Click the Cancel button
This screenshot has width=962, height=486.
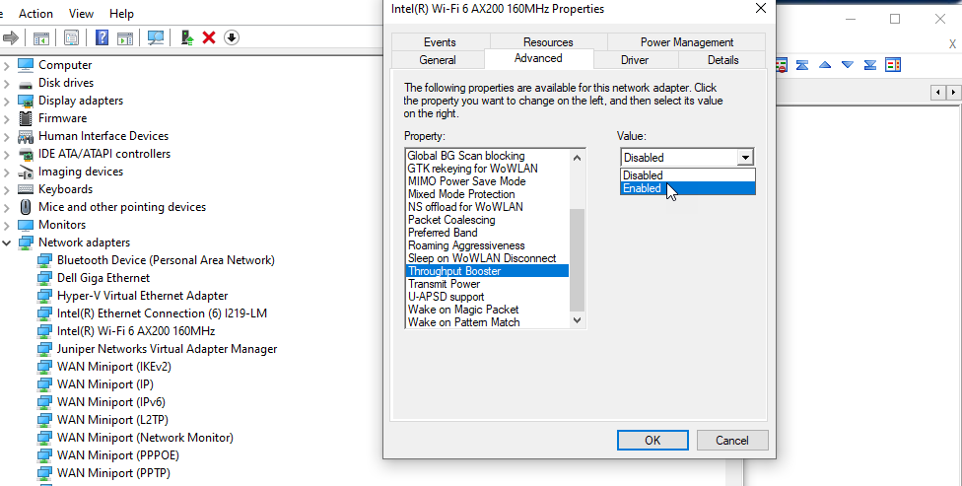coord(731,440)
